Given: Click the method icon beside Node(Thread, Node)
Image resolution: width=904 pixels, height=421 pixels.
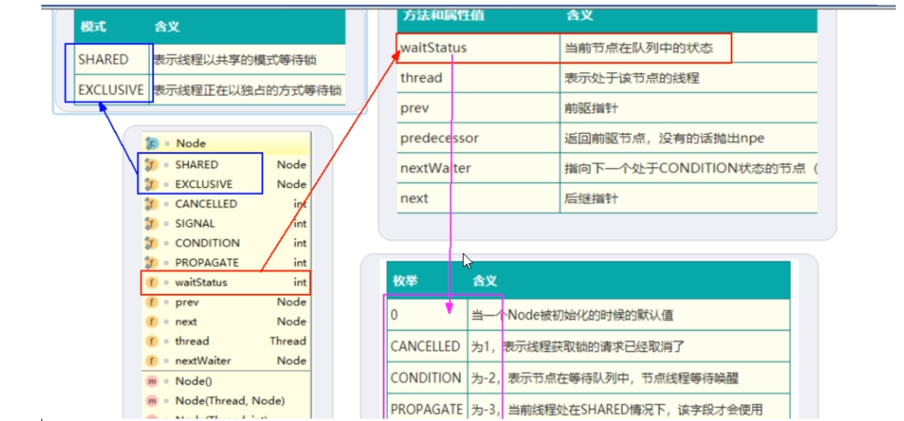Looking at the screenshot, I should pos(152,401).
